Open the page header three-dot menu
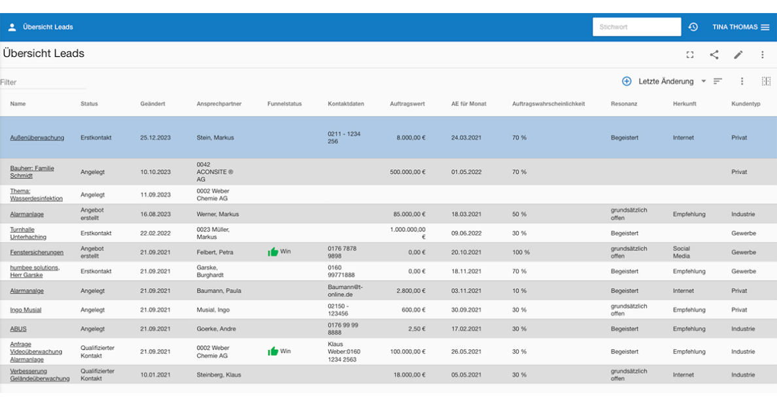Screen dimensions: 777x406 [762, 55]
